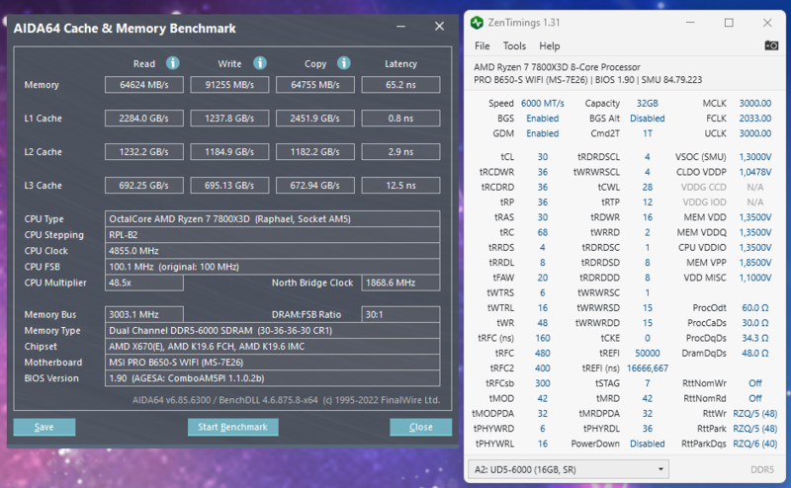Click the Save button in AIDA64
The width and height of the screenshot is (791, 488).
pos(44,427)
